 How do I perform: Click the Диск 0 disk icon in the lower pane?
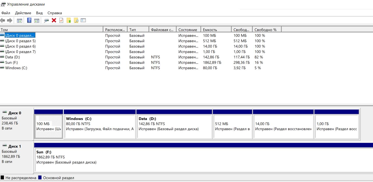(x=5, y=112)
